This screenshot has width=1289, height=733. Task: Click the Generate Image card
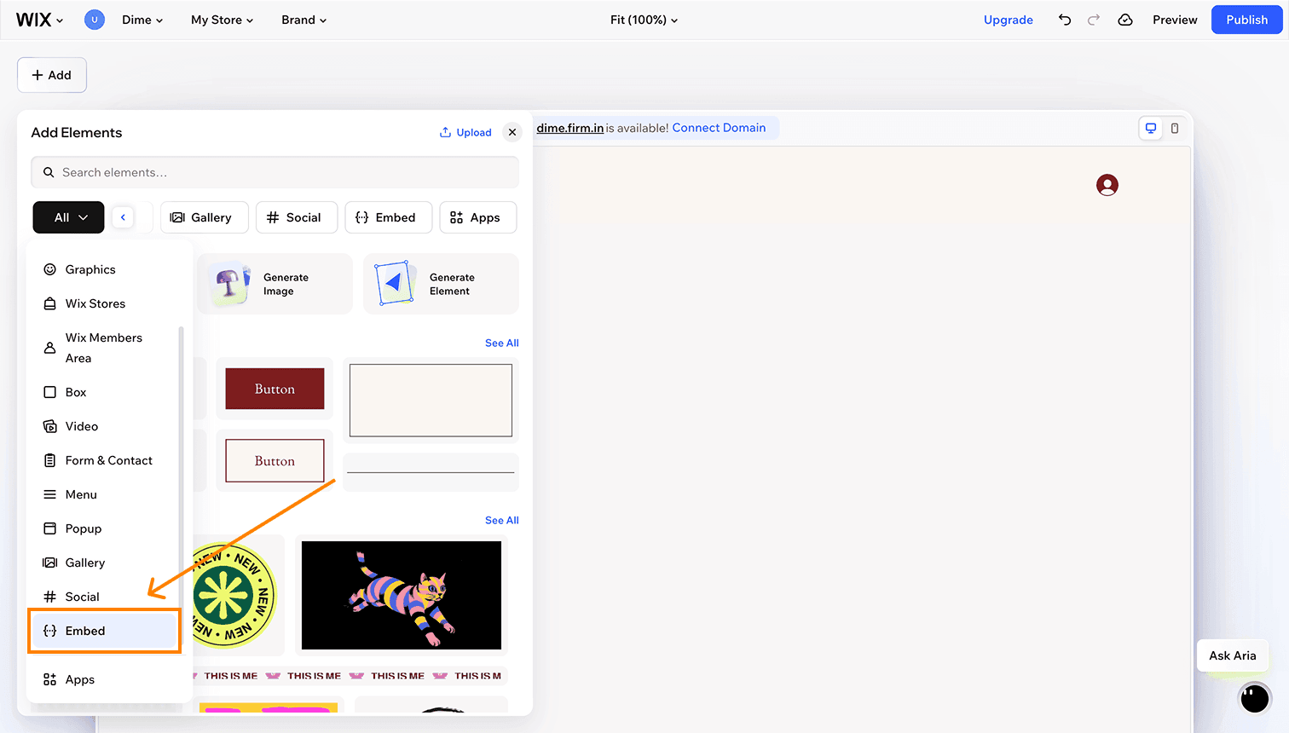(275, 284)
